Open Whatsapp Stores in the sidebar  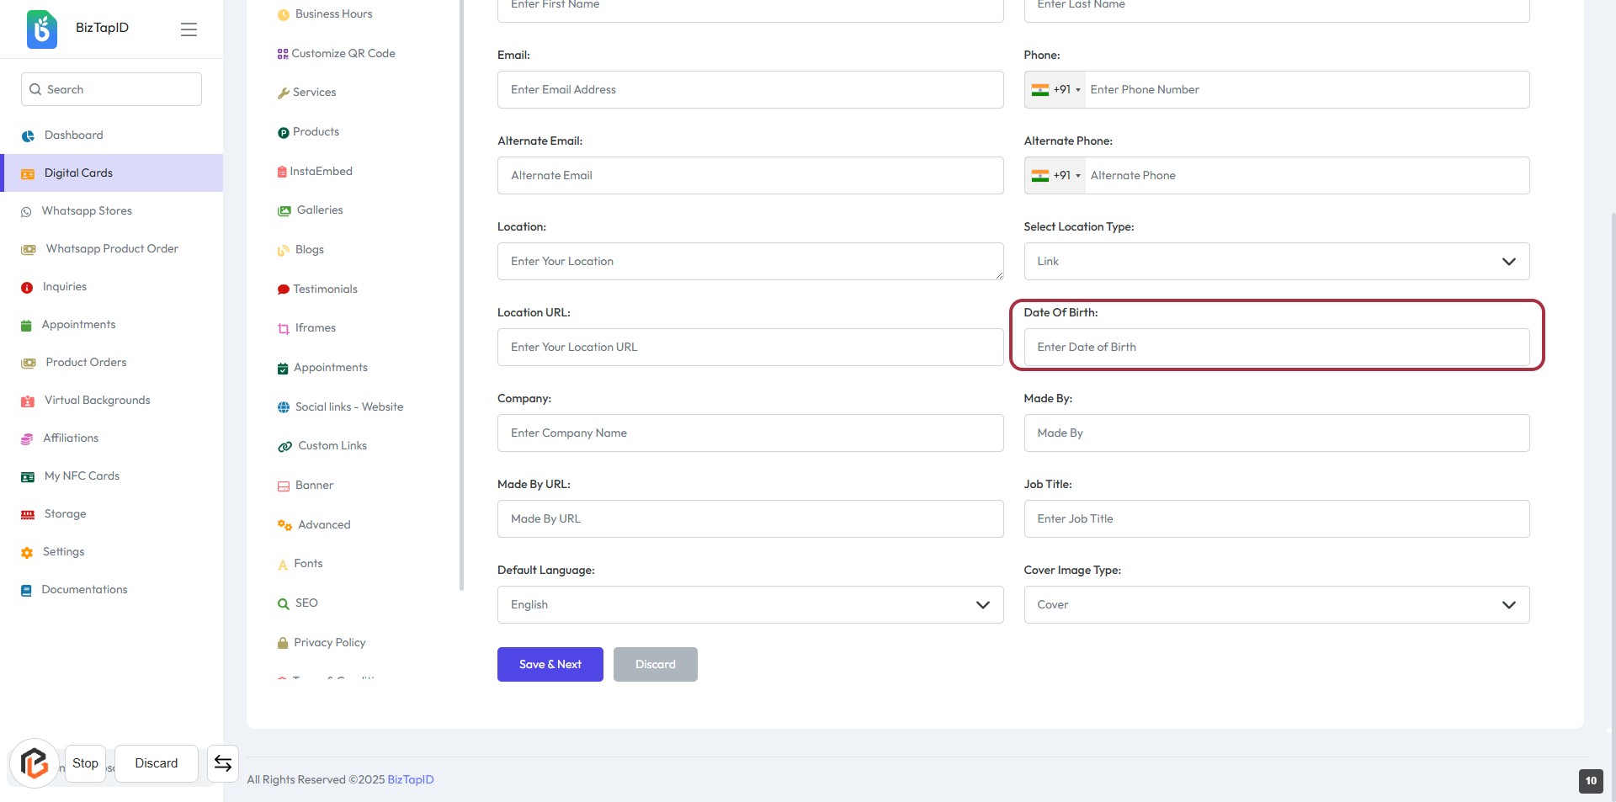[87, 211]
